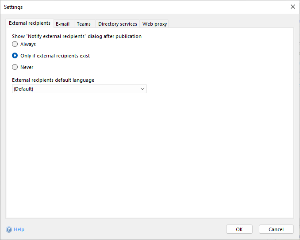The height and width of the screenshot is (240, 300).
Task: Confirm settings with the OK button
Action: point(239,229)
